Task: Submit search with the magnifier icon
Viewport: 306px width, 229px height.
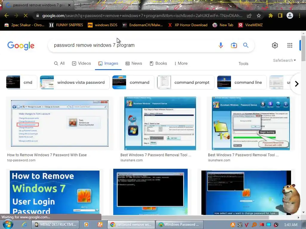Action: click(246, 45)
